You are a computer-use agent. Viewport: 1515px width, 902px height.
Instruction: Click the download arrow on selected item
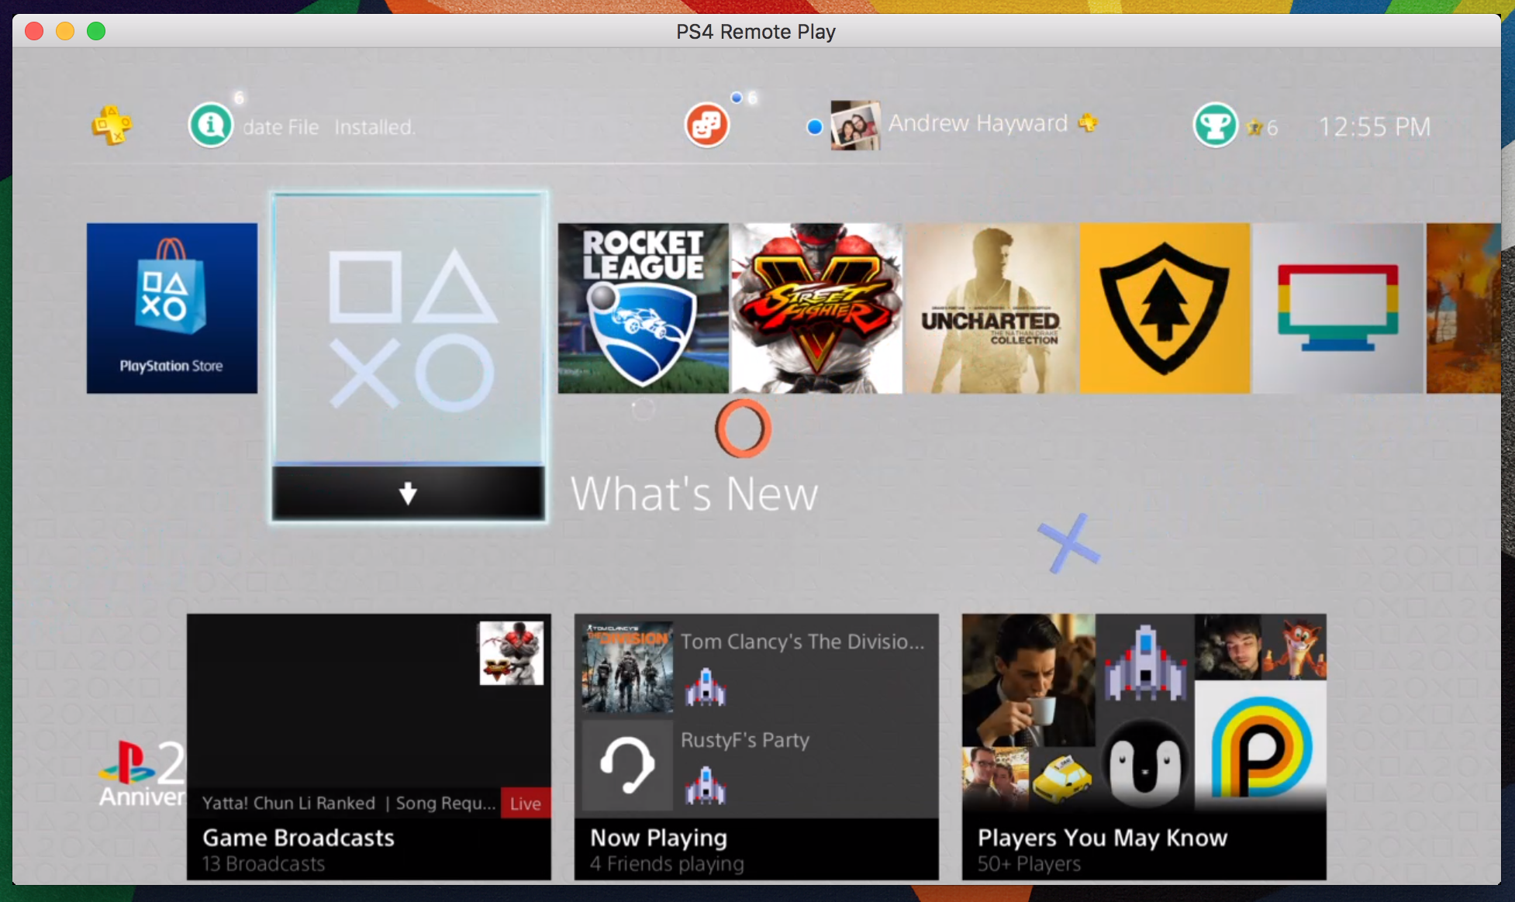click(409, 491)
